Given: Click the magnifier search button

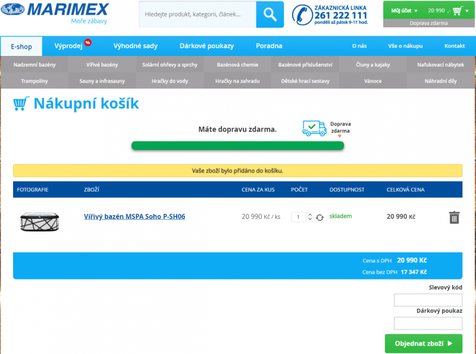Looking at the screenshot, I should (x=270, y=14).
